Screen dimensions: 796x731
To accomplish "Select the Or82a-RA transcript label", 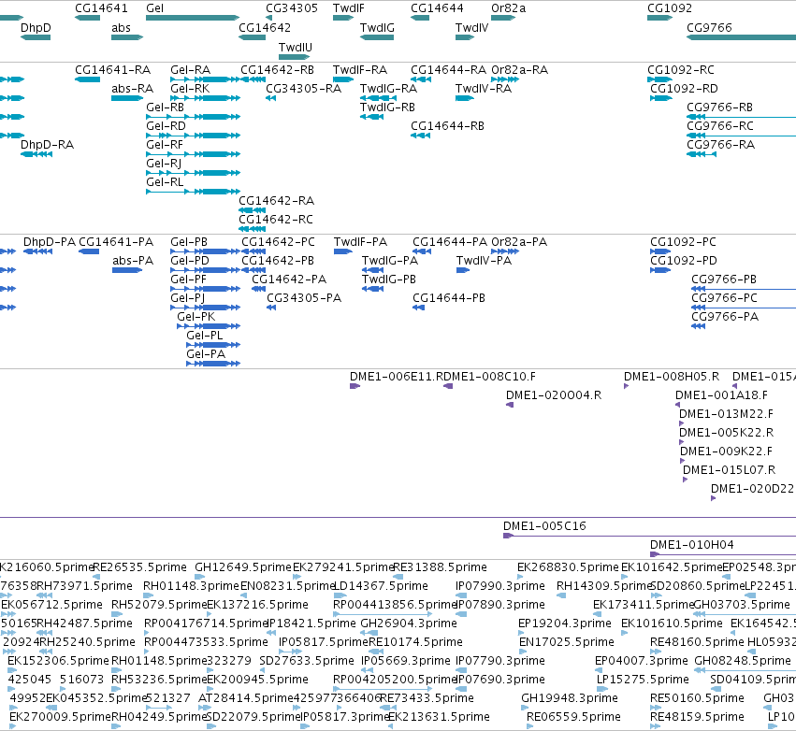I will [x=519, y=69].
